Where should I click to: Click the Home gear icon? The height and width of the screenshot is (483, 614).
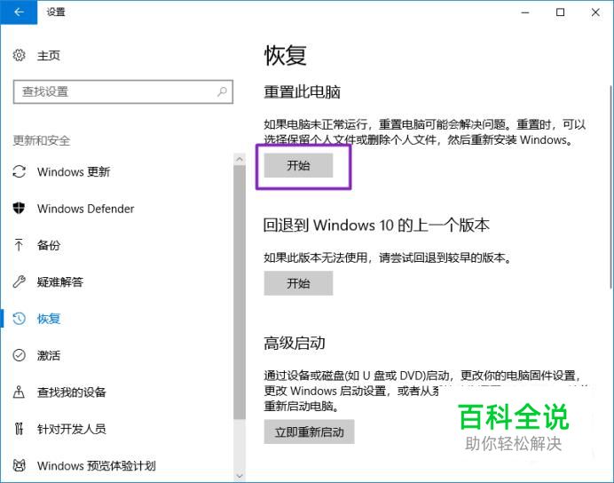[19, 55]
